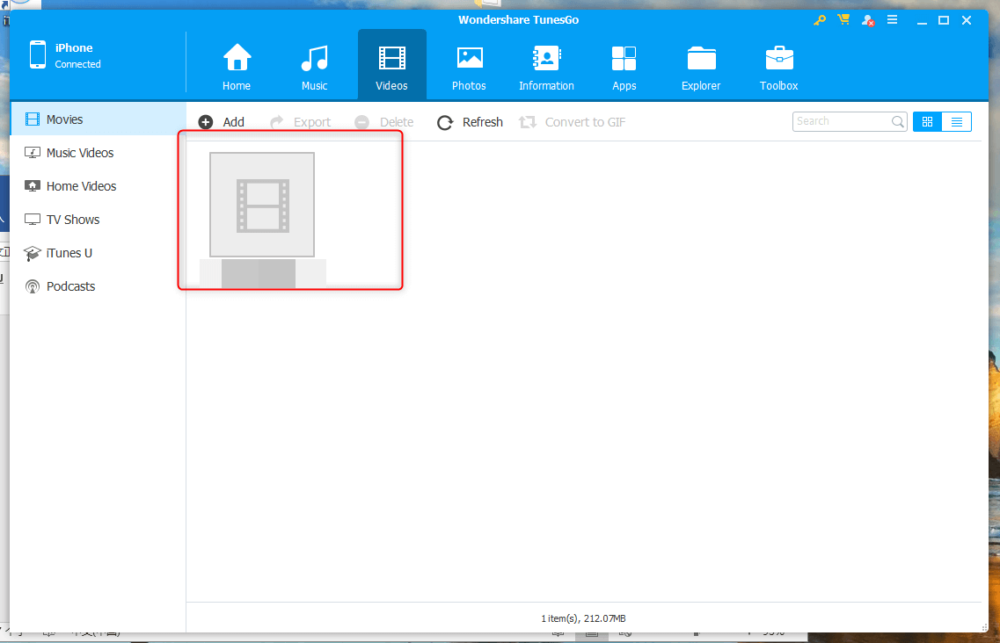This screenshot has width=1000, height=643.
Task: Click the yellow key register icon
Action: [820, 20]
